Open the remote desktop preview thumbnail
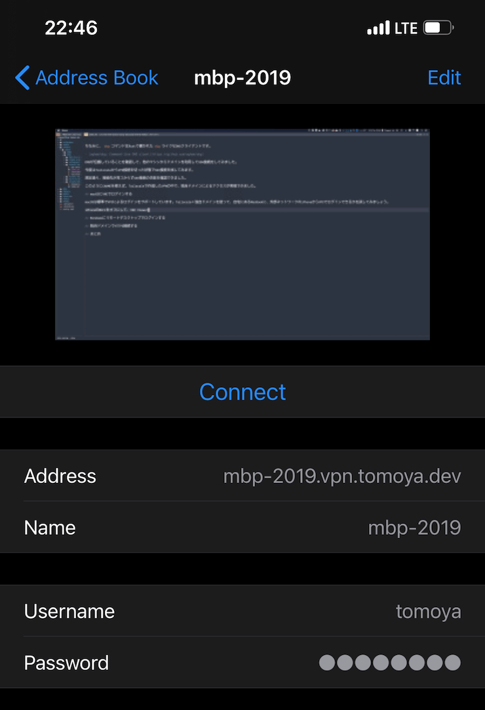Image resolution: width=485 pixels, height=710 pixels. coord(242,234)
